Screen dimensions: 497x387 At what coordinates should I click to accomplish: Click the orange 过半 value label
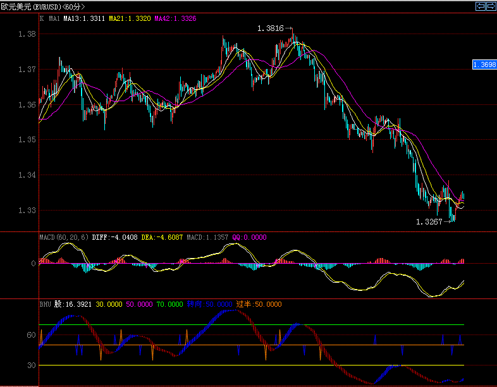pos(259,304)
